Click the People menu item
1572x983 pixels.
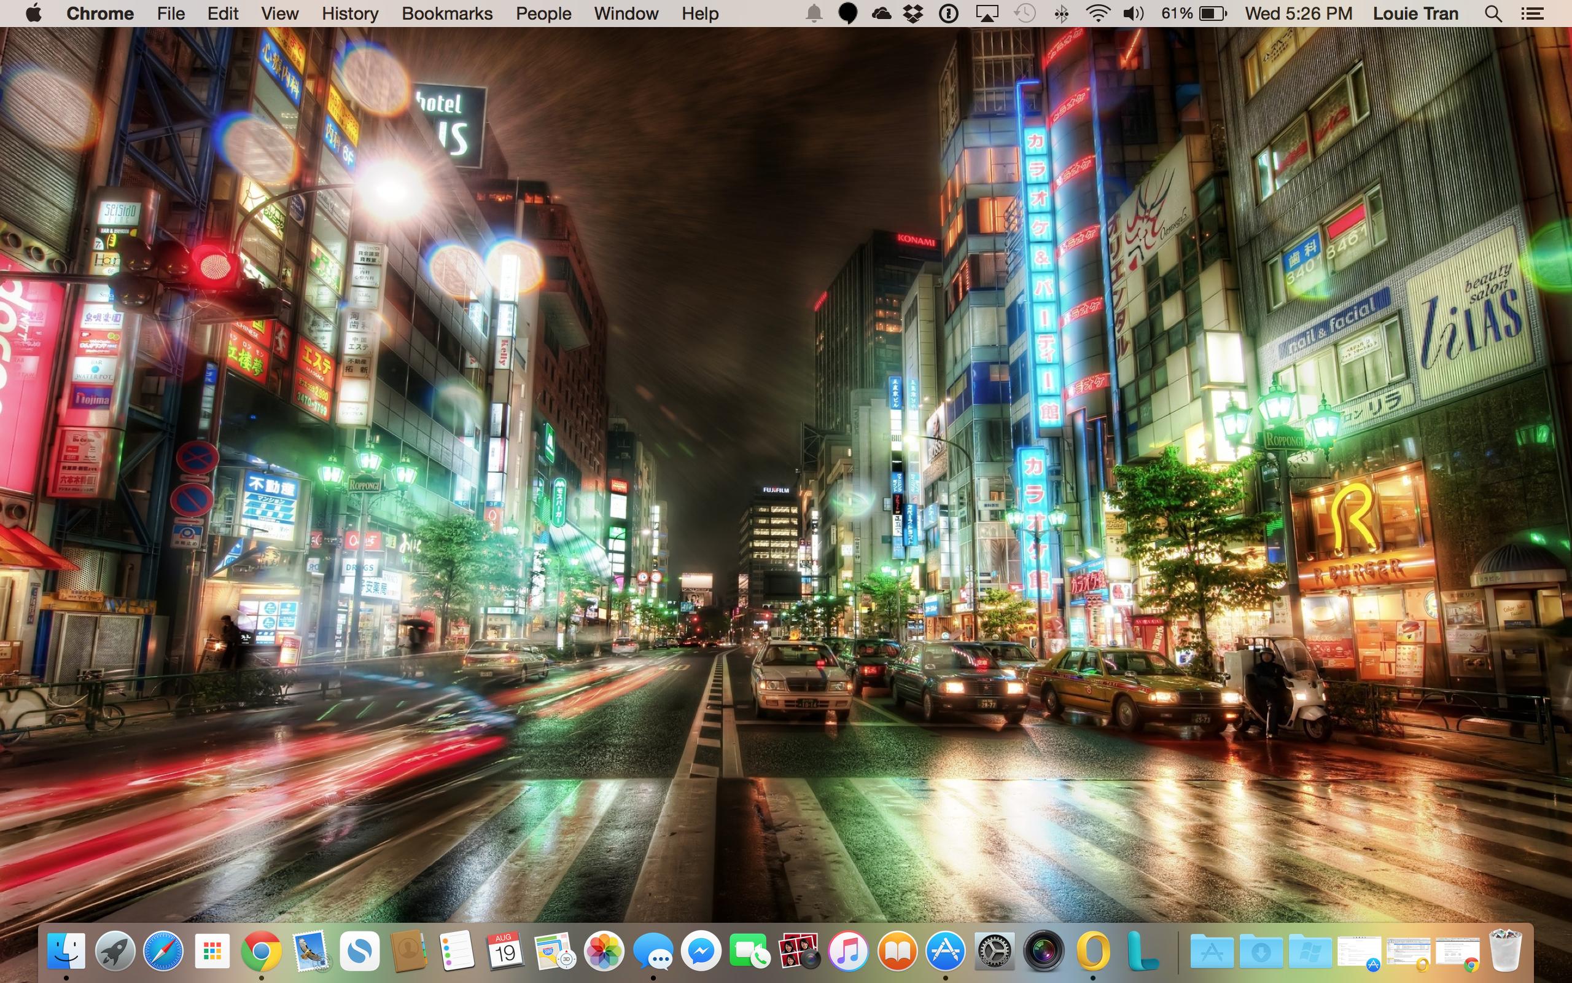[543, 14]
